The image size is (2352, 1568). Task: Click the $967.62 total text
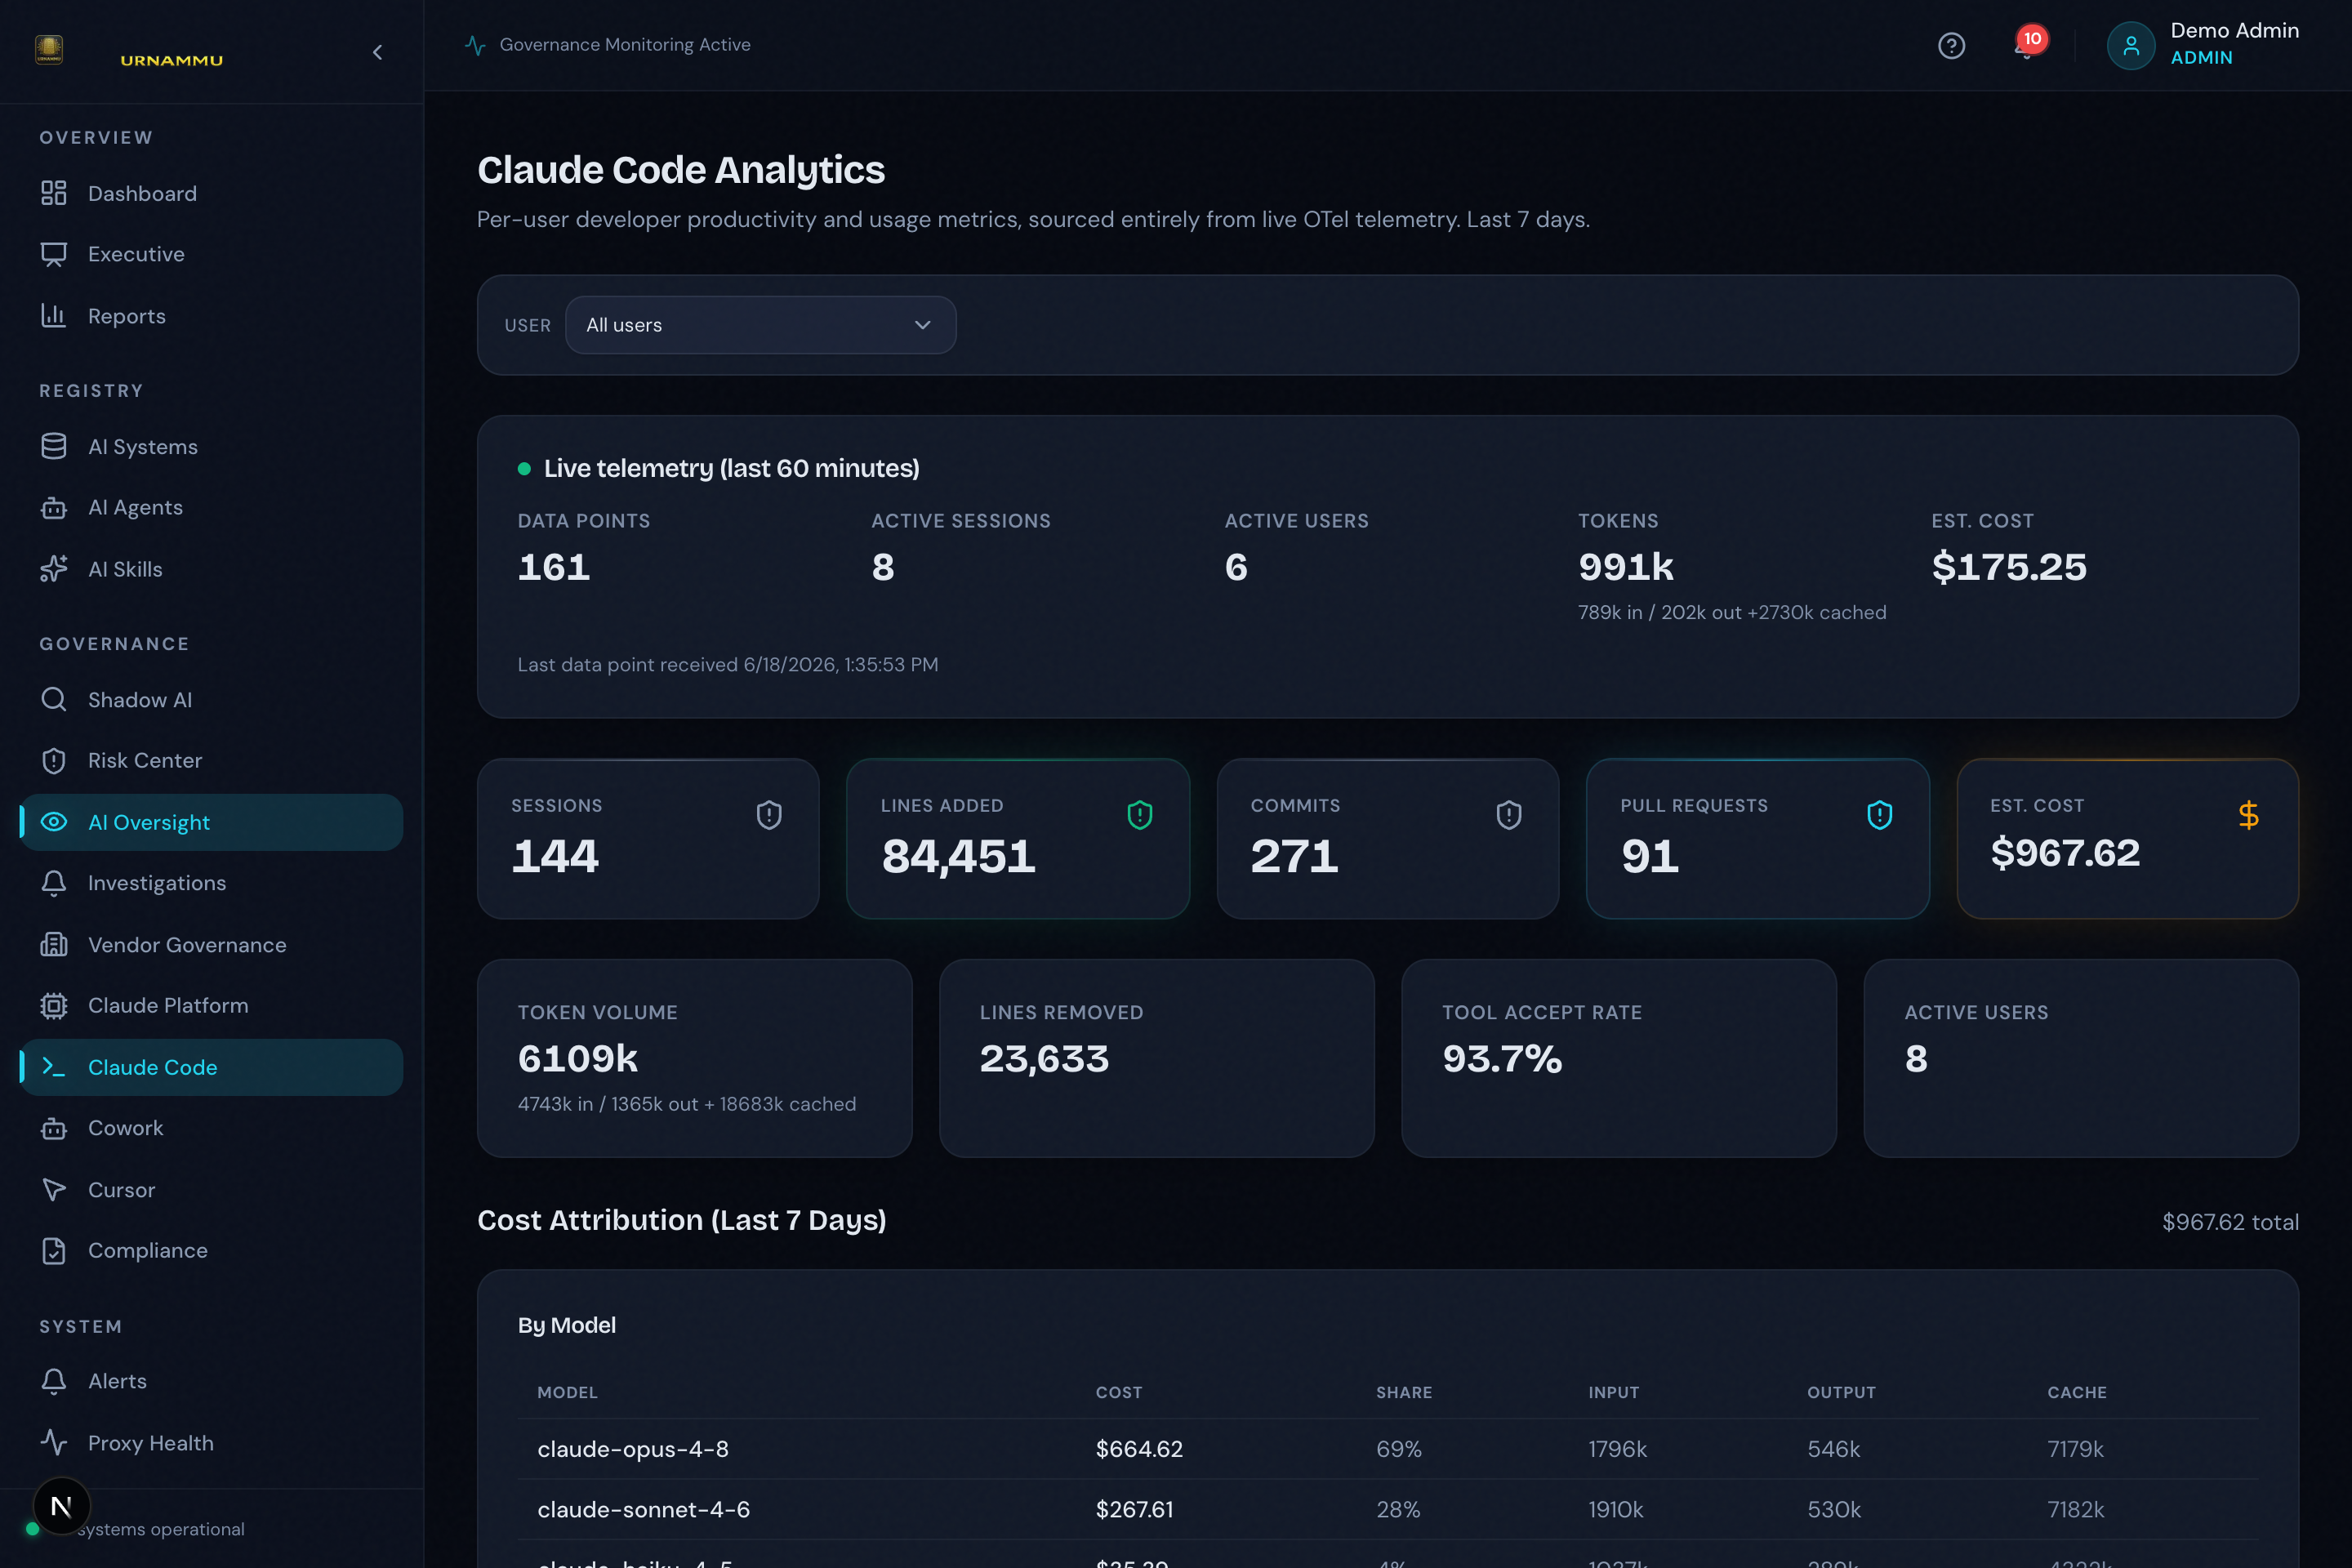2230,1222
